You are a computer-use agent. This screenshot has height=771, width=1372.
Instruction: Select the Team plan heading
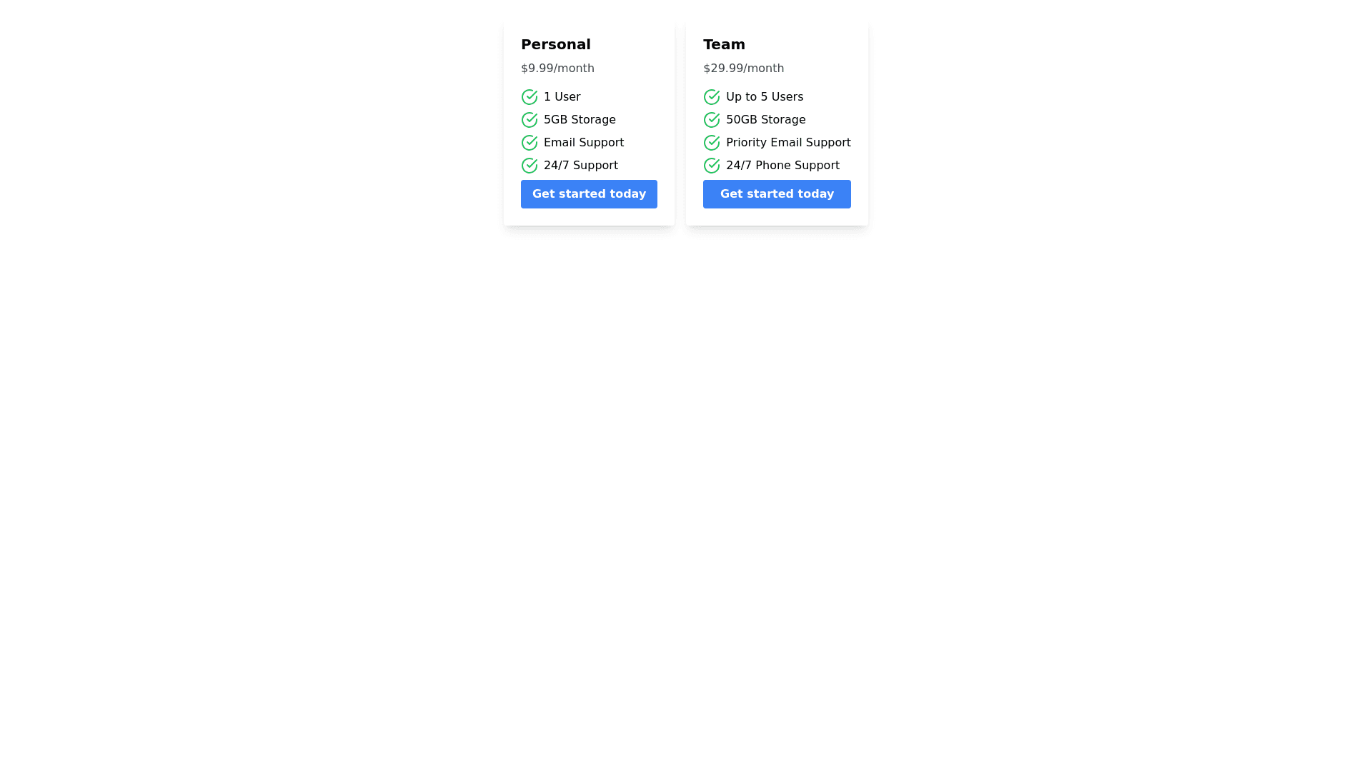[724, 44]
